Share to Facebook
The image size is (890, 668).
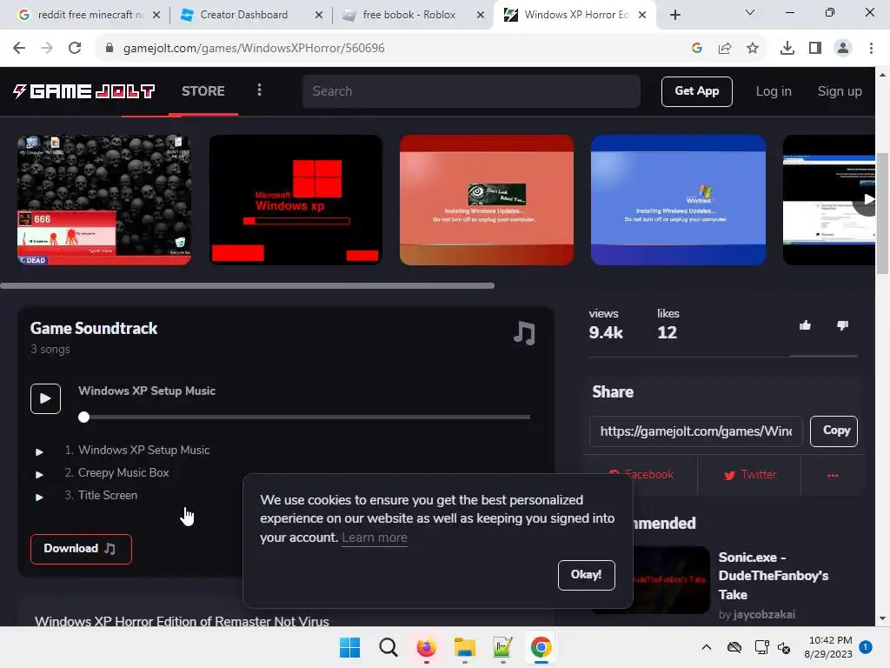tap(641, 476)
